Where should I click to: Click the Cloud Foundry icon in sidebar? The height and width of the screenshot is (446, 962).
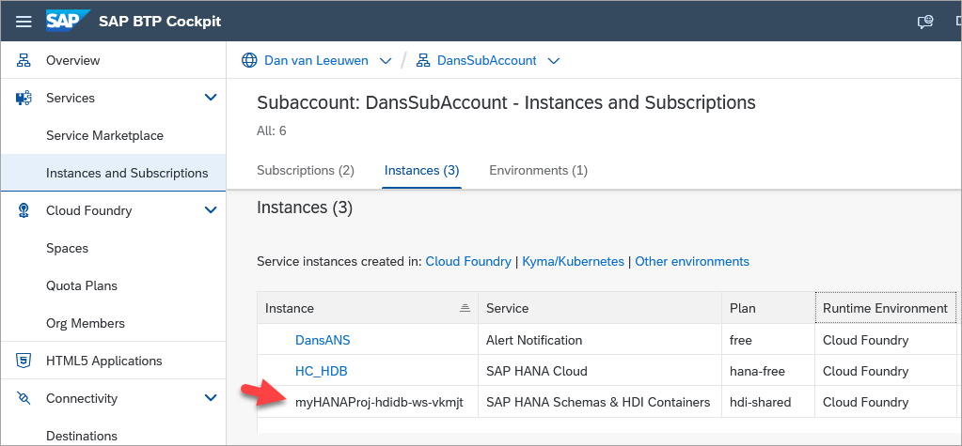(24, 210)
